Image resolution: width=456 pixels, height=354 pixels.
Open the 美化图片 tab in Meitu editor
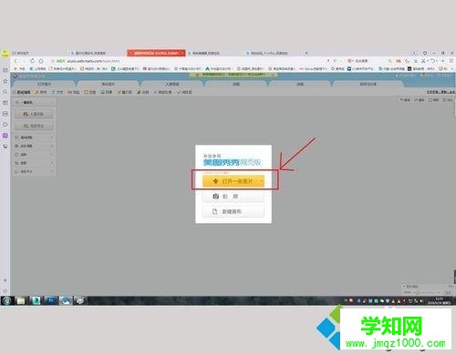pos(109,84)
